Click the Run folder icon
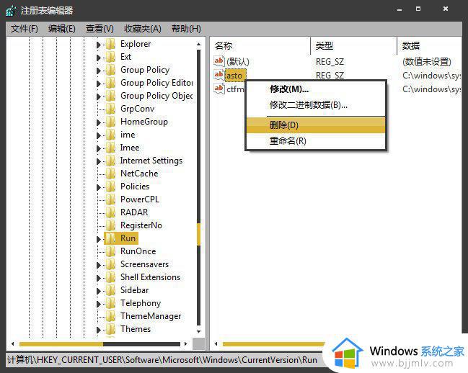Screen dimensions: 468x373 [111, 238]
